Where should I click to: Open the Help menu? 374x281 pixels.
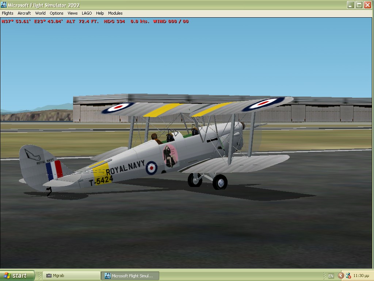100,13
